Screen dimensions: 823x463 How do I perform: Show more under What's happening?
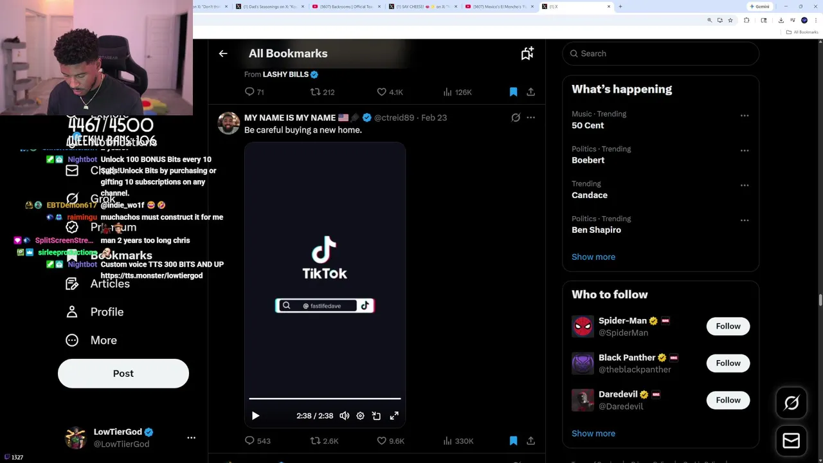[593, 257]
